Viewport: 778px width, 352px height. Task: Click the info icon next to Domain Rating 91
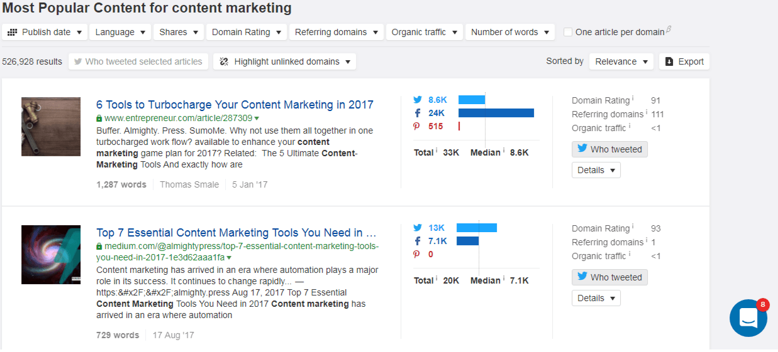pyautogui.click(x=633, y=99)
